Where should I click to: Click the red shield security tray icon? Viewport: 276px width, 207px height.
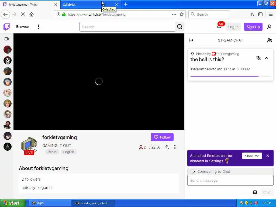tap(256, 203)
